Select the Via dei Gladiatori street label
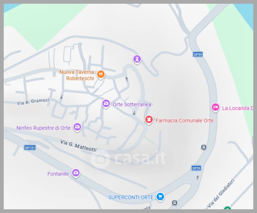The width and height of the screenshot is (257, 213). coord(221,193)
